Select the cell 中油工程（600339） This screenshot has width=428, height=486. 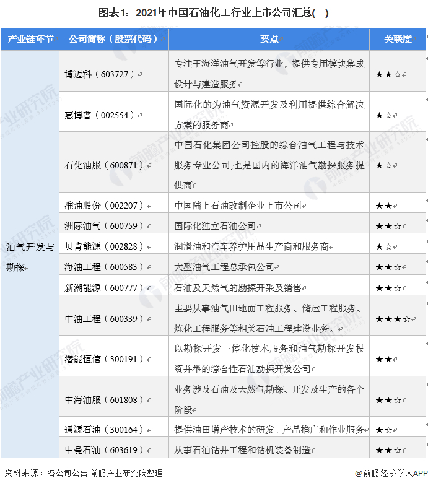click(114, 315)
